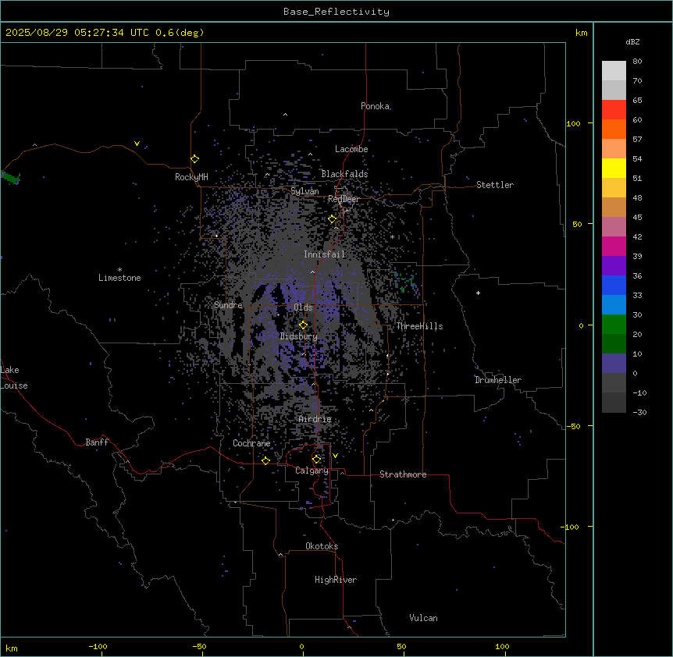Screen dimensions: 673x657
Task: Click the Airdrie city label
Action: (x=315, y=419)
